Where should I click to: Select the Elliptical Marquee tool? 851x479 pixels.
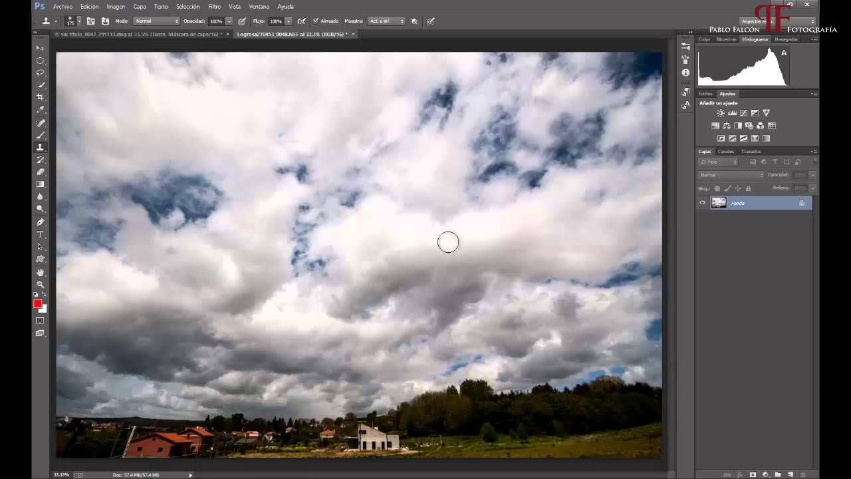click(41, 61)
